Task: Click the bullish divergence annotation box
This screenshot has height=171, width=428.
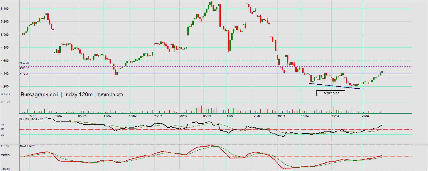Action: (x=331, y=93)
